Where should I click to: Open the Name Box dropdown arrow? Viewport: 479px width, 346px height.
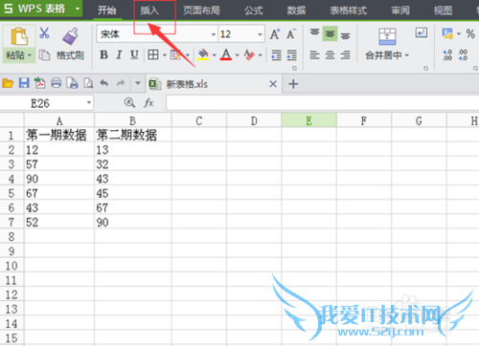tap(89, 103)
